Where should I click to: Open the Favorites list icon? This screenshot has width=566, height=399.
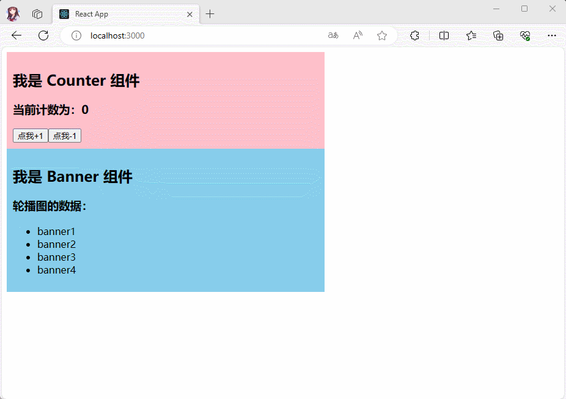pyautogui.click(x=471, y=35)
